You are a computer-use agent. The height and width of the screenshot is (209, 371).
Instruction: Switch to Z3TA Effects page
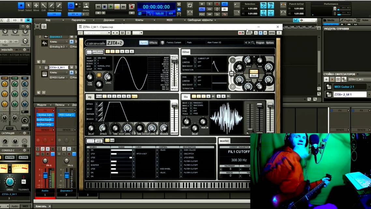(x=153, y=43)
